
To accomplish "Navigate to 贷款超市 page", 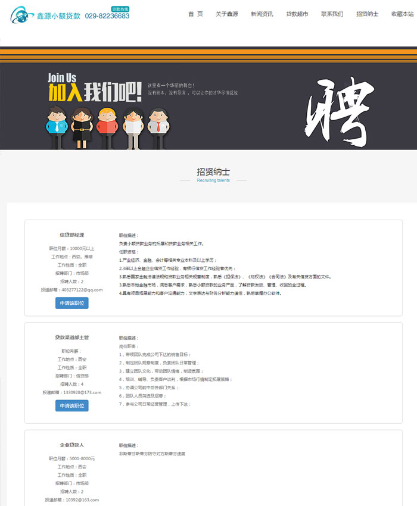I will [x=297, y=14].
